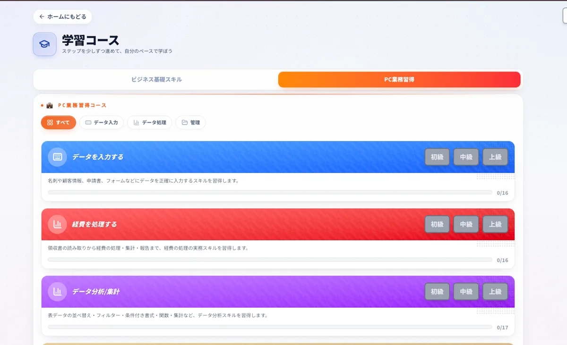Open 初級 level of データ分析/集計
The image size is (567, 345).
437,292
